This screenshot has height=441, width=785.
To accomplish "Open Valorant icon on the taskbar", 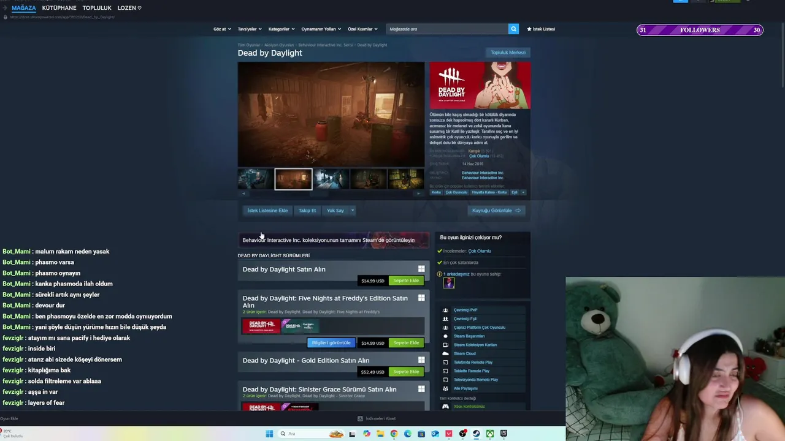I will (449, 434).
